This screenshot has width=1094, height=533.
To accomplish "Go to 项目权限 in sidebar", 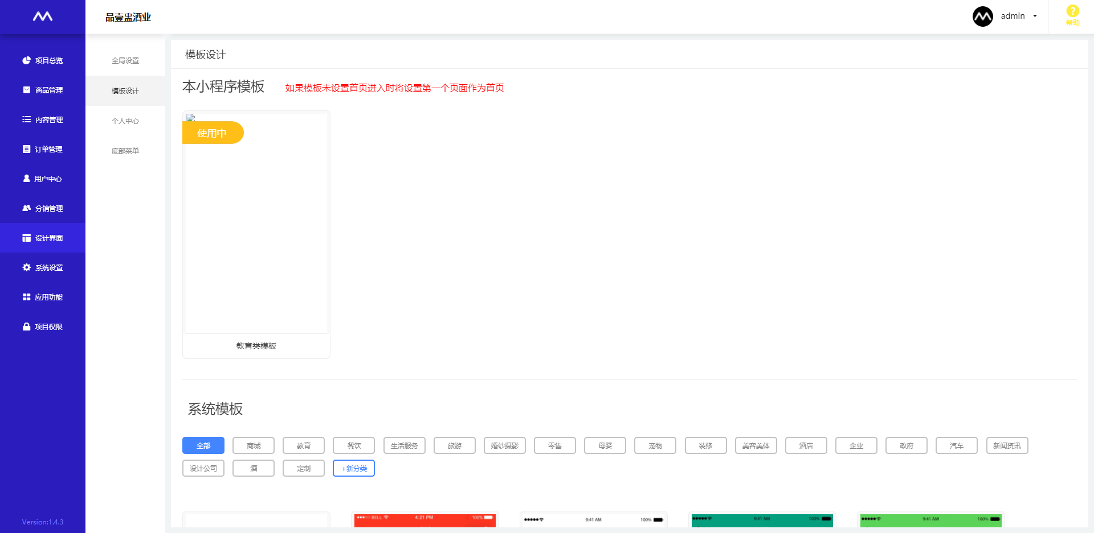I will 43,327.
